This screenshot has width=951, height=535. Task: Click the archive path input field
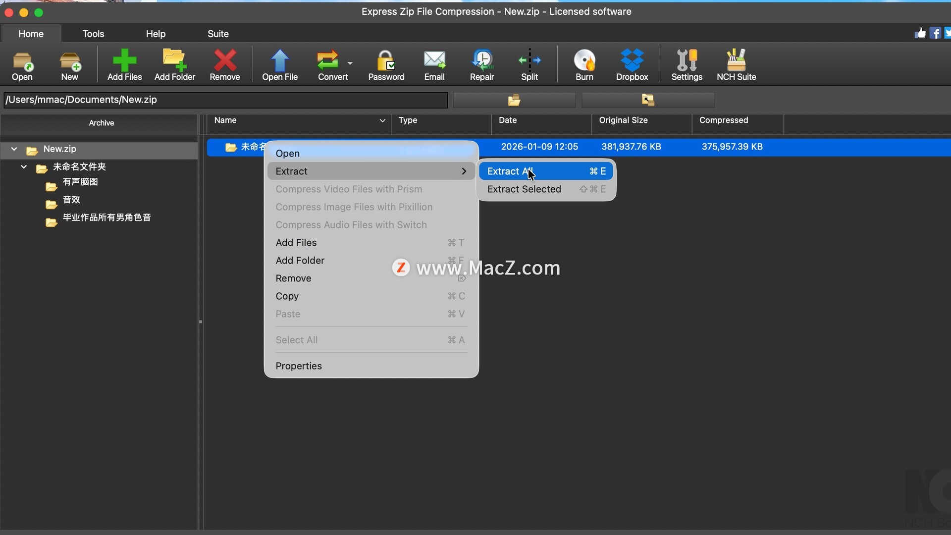(x=225, y=100)
